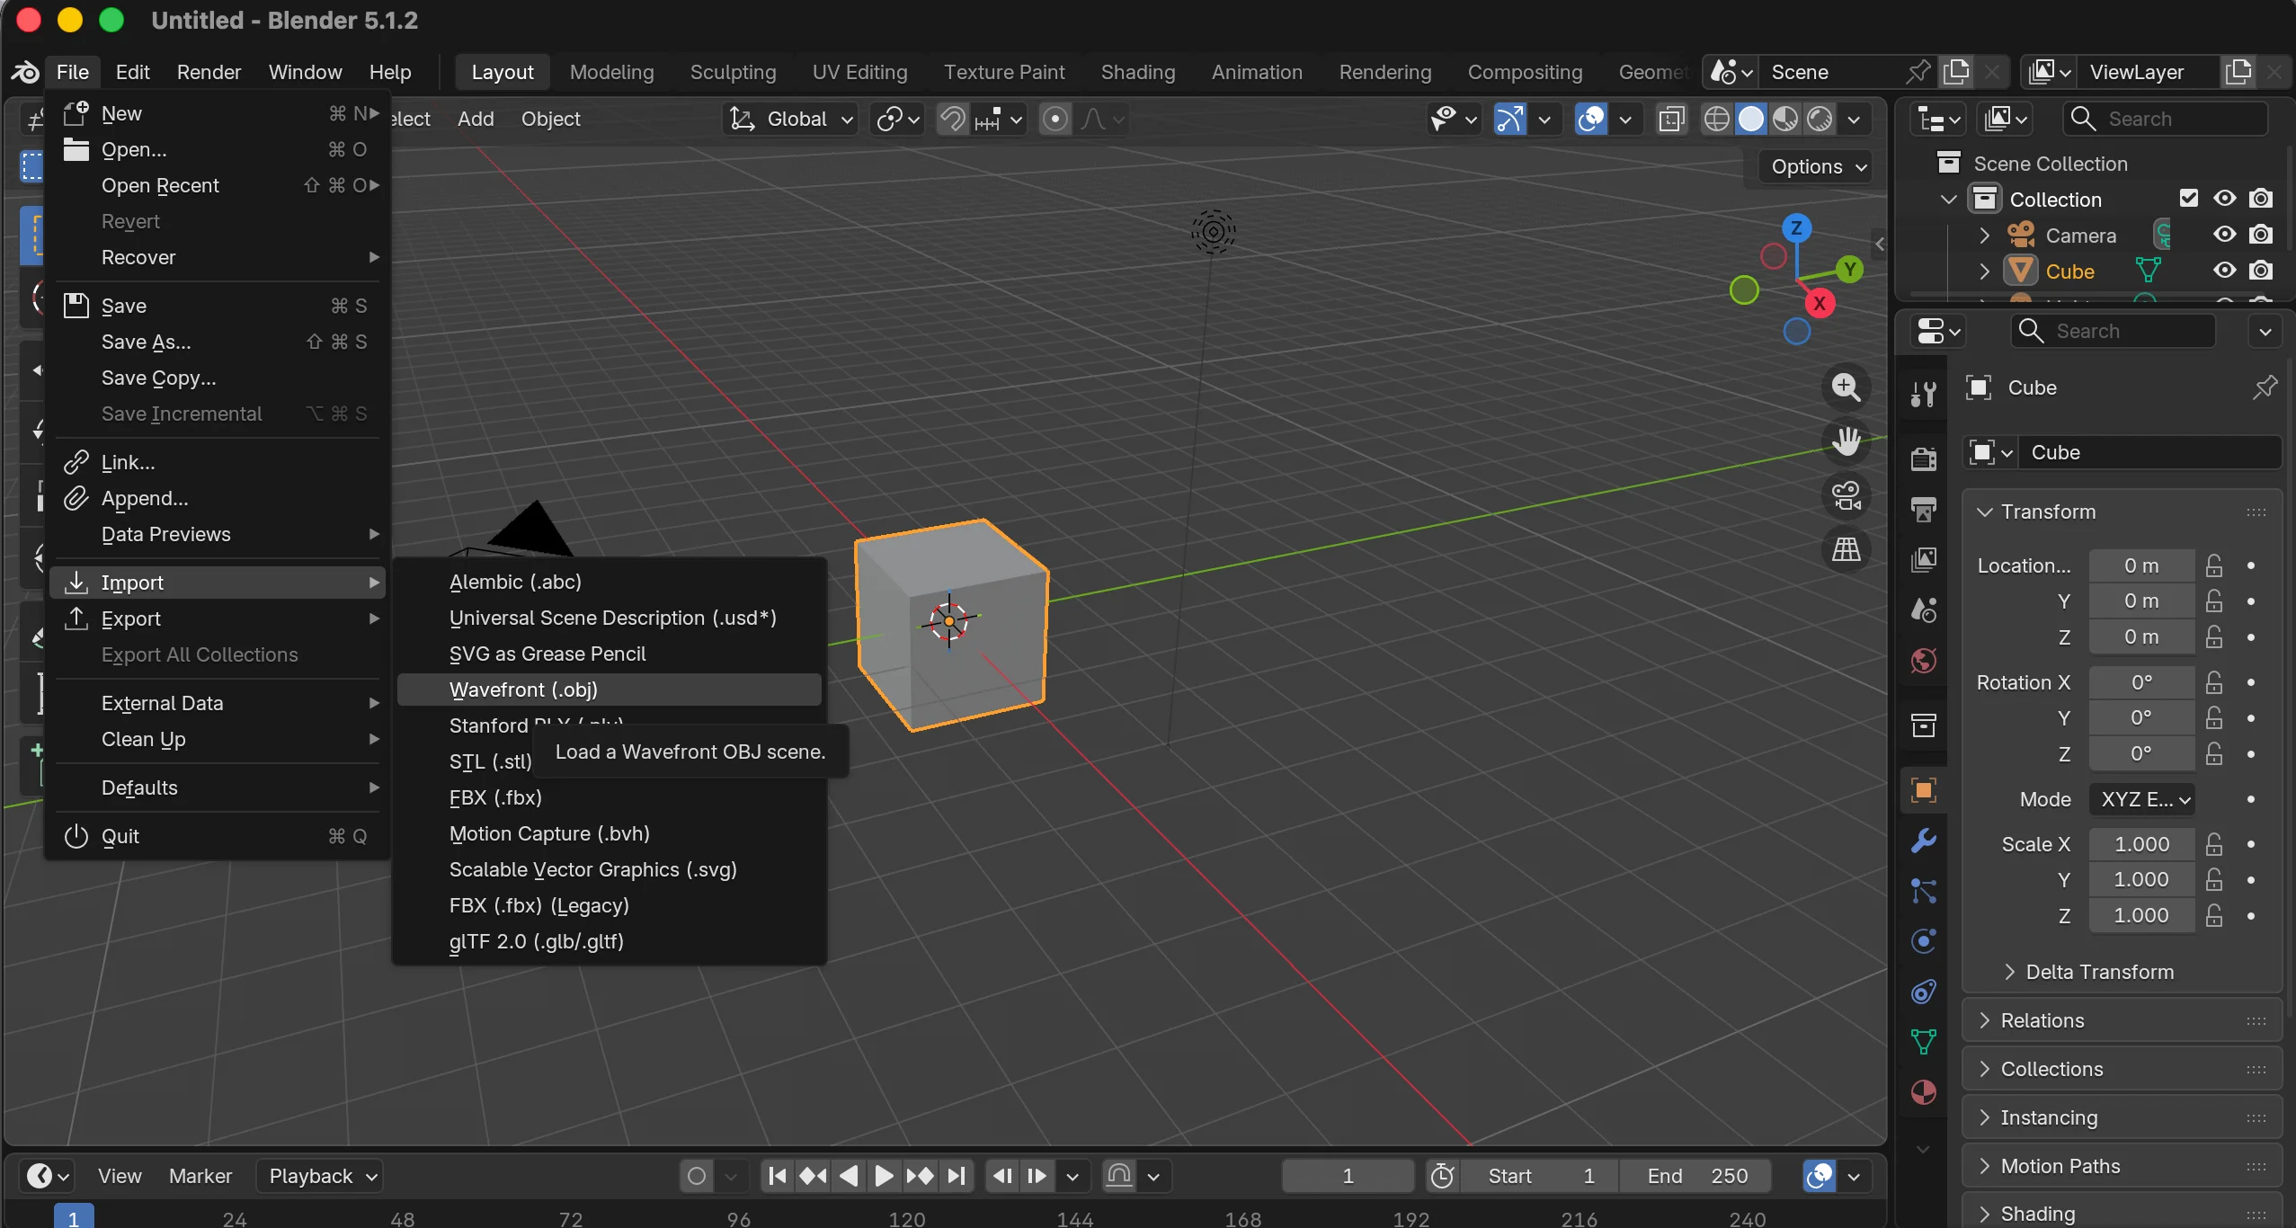This screenshot has width=2296, height=1228.
Task: Open the World properties globe icon
Action: tap(1923, 661)
